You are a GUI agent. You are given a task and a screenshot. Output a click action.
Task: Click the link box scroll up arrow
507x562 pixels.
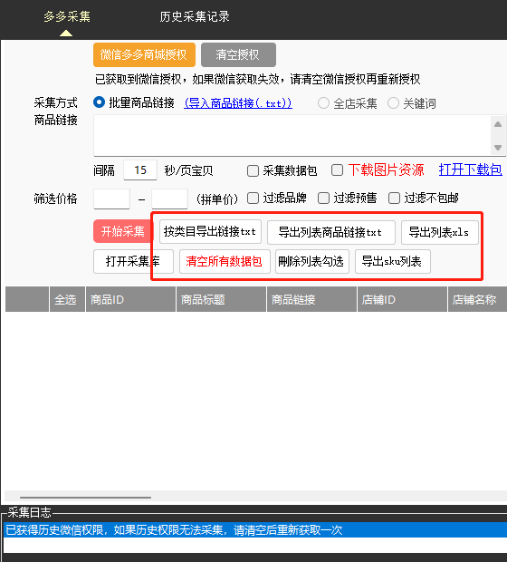pyautogui.click(x=498, y=124)
